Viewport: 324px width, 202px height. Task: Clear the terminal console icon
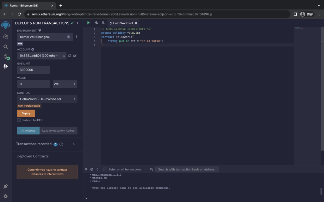pos(91,169)
